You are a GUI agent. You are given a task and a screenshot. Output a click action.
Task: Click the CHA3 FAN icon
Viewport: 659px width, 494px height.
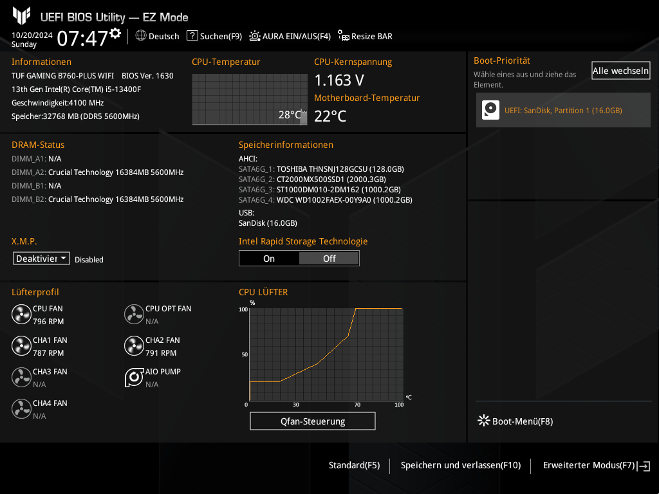coord(21,377)
